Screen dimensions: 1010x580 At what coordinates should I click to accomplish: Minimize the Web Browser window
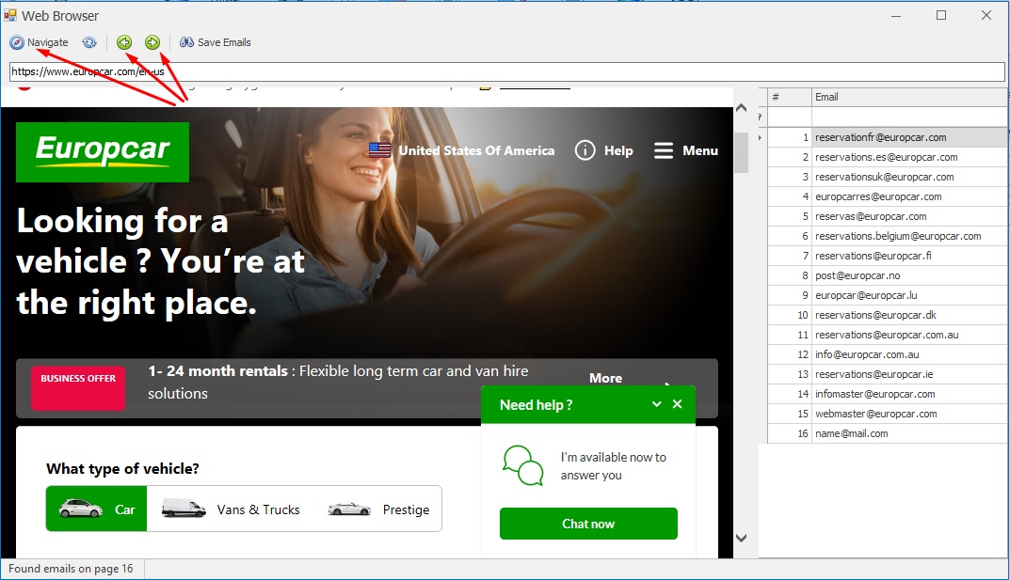(x=896, y=15)
